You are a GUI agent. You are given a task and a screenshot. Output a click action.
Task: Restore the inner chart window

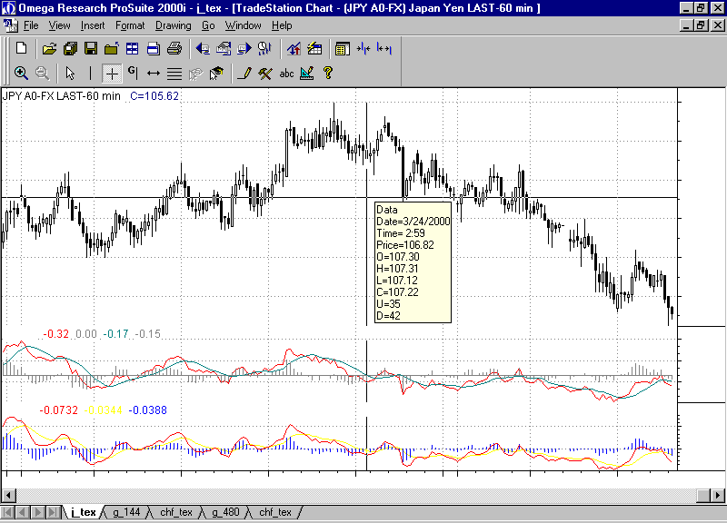tap(701, 25)
